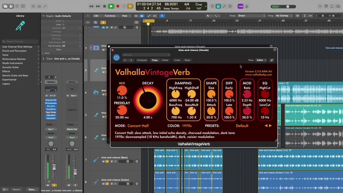The image size is (343, 193).
Task: Toggle global Solo button in track header
Action: (103, 23)
